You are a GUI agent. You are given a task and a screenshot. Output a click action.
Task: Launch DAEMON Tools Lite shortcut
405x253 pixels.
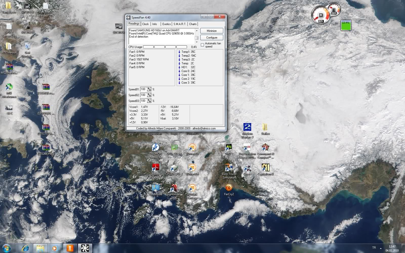click(x=155, y=151)
